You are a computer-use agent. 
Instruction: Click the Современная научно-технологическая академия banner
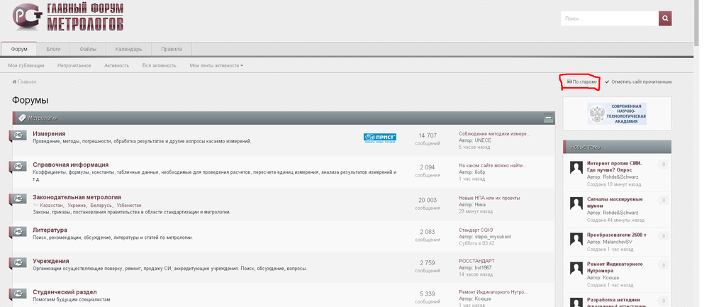coord(617,113)
